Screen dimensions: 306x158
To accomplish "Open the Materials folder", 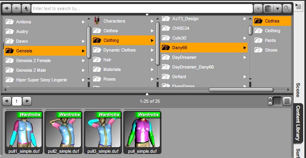I will (123, 69).
